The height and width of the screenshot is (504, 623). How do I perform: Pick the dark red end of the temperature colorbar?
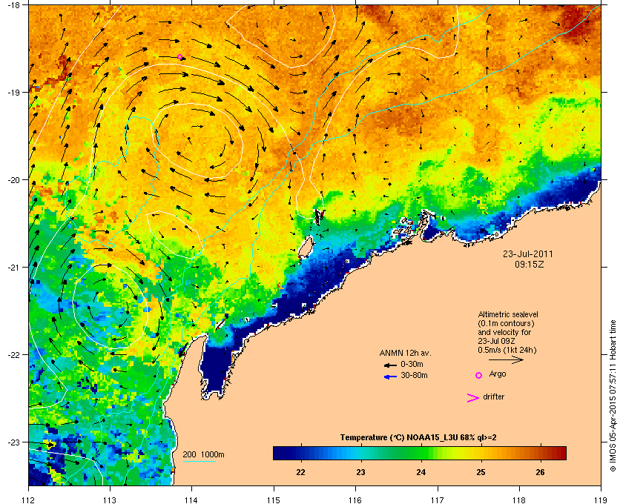562,453
